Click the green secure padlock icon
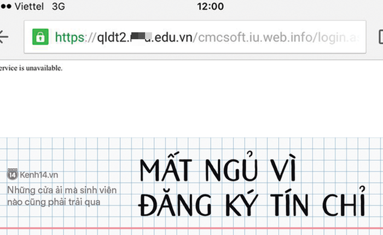Viewport: 383px width, 235px height. pyautogui.click(x=40, y=37)
